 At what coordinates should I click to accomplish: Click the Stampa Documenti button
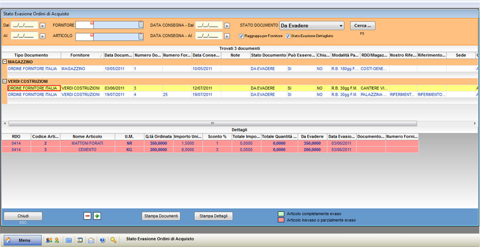coord(161,216)
